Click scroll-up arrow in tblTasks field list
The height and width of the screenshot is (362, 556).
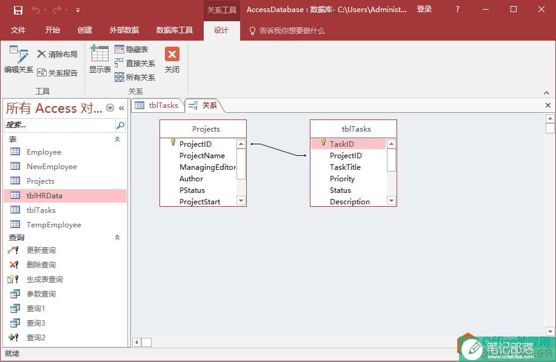pyautogui.click(x=392, y=144)
